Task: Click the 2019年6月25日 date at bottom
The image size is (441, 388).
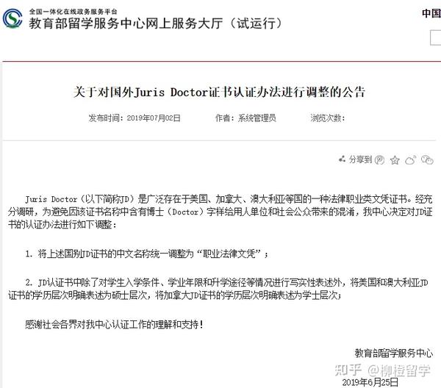Action: [370, 382]
